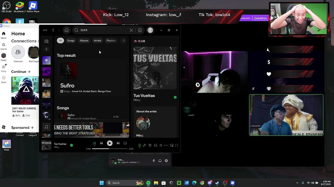Show more filter chips with right arrow
The image size is (334, 187).
point(124,41)
